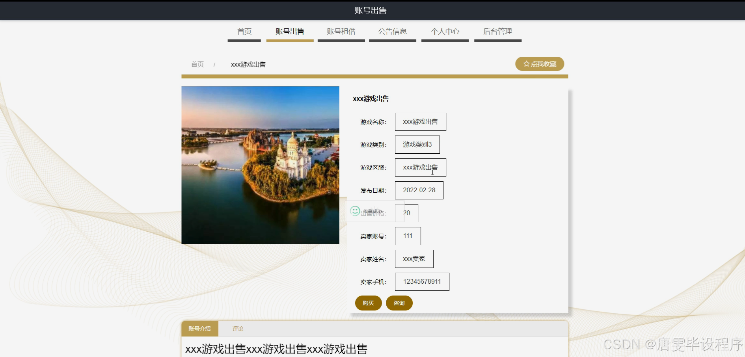
Task: Click the 游戏类别3 value field
Action: point(417,145)
